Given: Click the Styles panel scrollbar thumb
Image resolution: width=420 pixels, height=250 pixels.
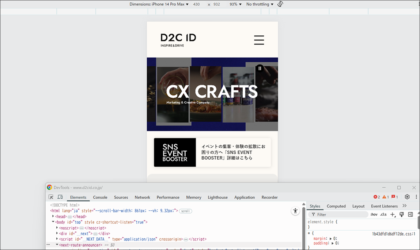Looking at the screenshot, I should 419,222.
